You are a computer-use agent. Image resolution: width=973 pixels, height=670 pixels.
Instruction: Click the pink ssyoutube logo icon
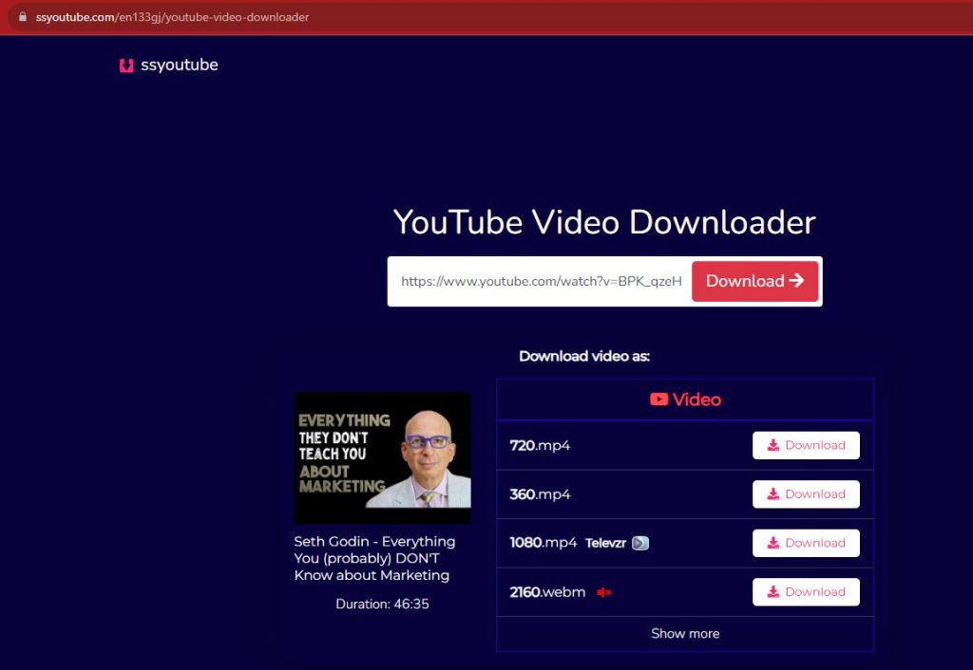(126, 65)
